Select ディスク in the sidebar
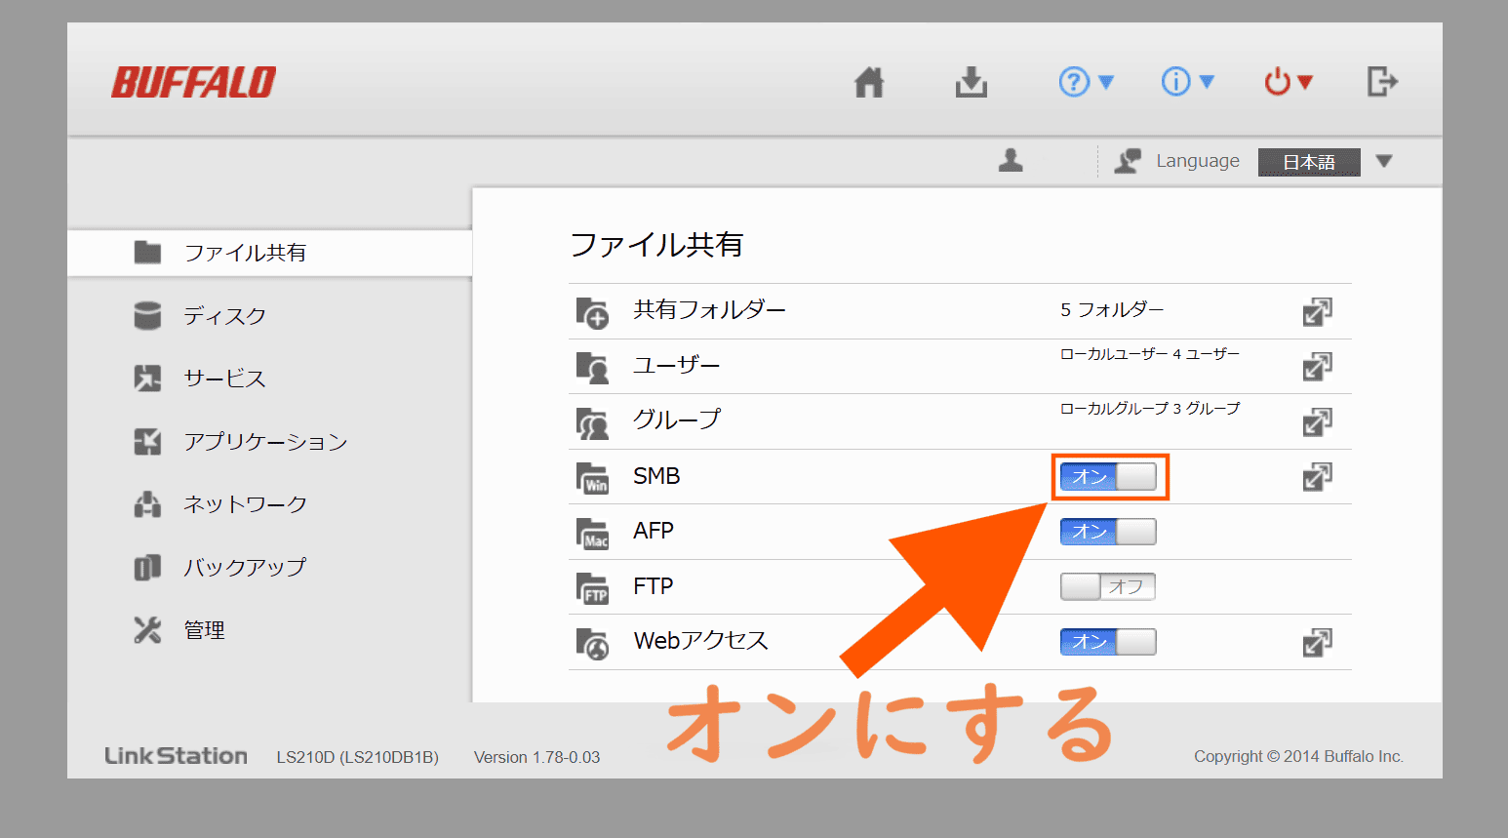The image size is (1508, 838). (224, 316)
